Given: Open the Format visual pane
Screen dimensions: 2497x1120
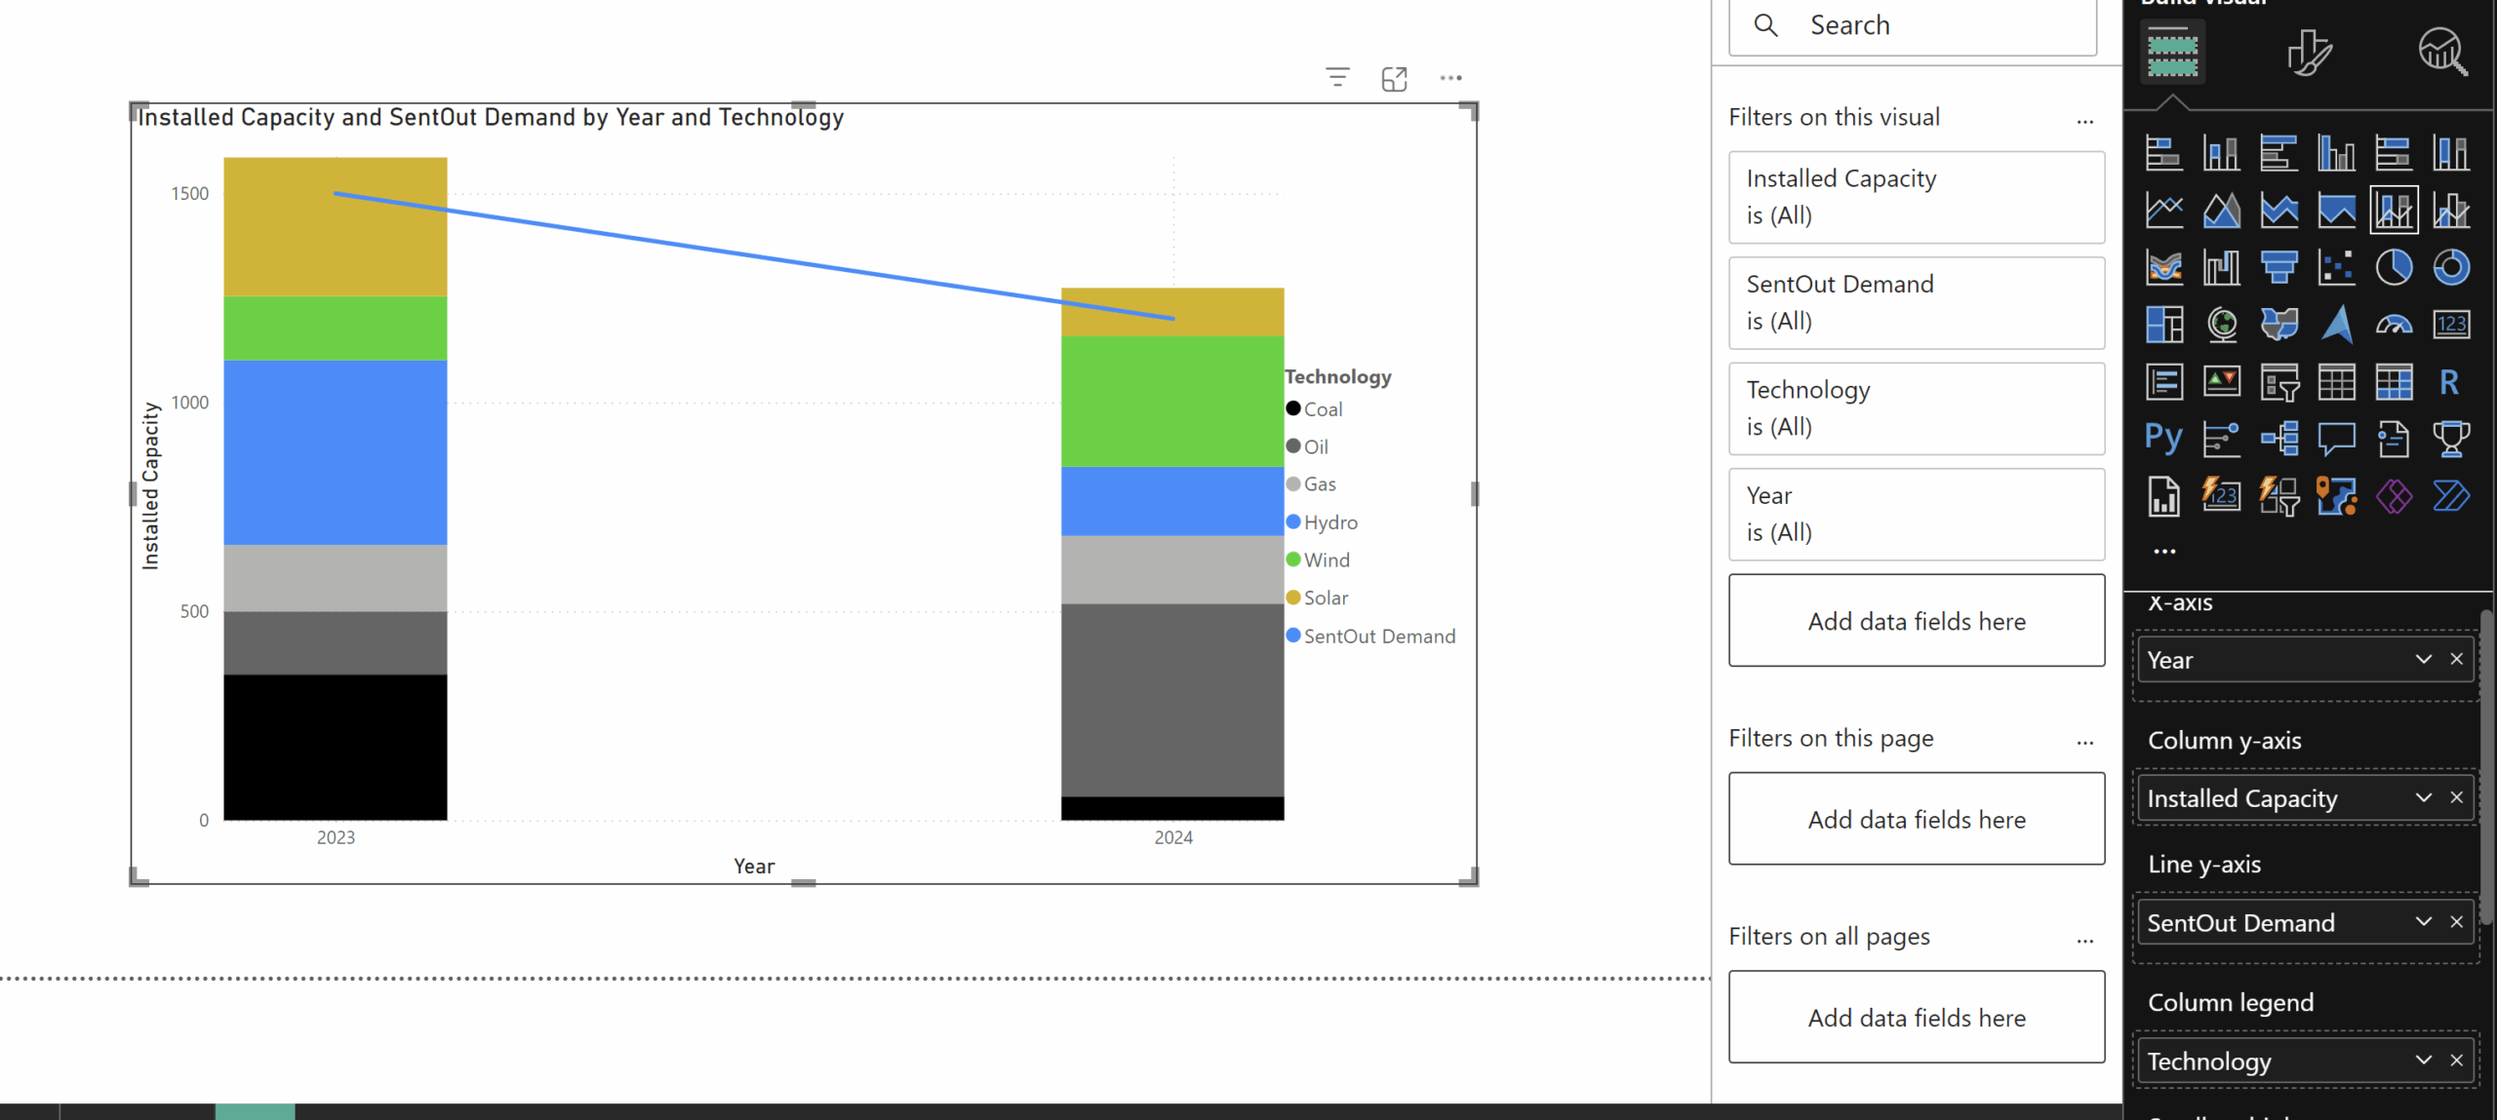Looking at the screenshot, I should 2310,54.
